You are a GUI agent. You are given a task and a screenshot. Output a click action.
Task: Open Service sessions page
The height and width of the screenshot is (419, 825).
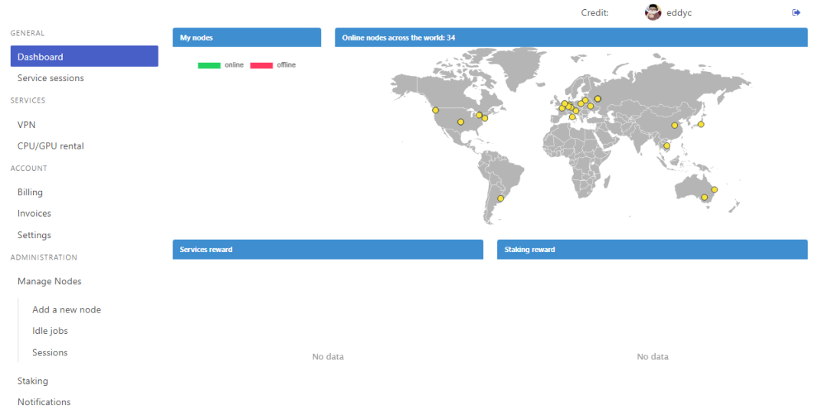[x=51, y=78]
